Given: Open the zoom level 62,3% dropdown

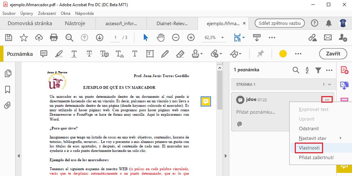Looking at the screenshot, I should tap(222, 38).
